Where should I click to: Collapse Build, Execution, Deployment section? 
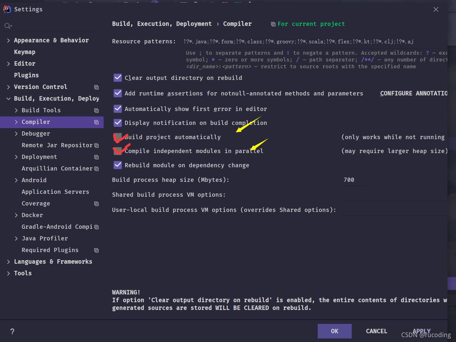coord(8,99)
